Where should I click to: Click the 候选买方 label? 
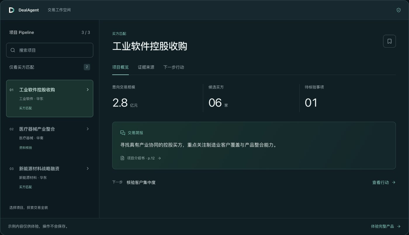[x=216, y=87]
